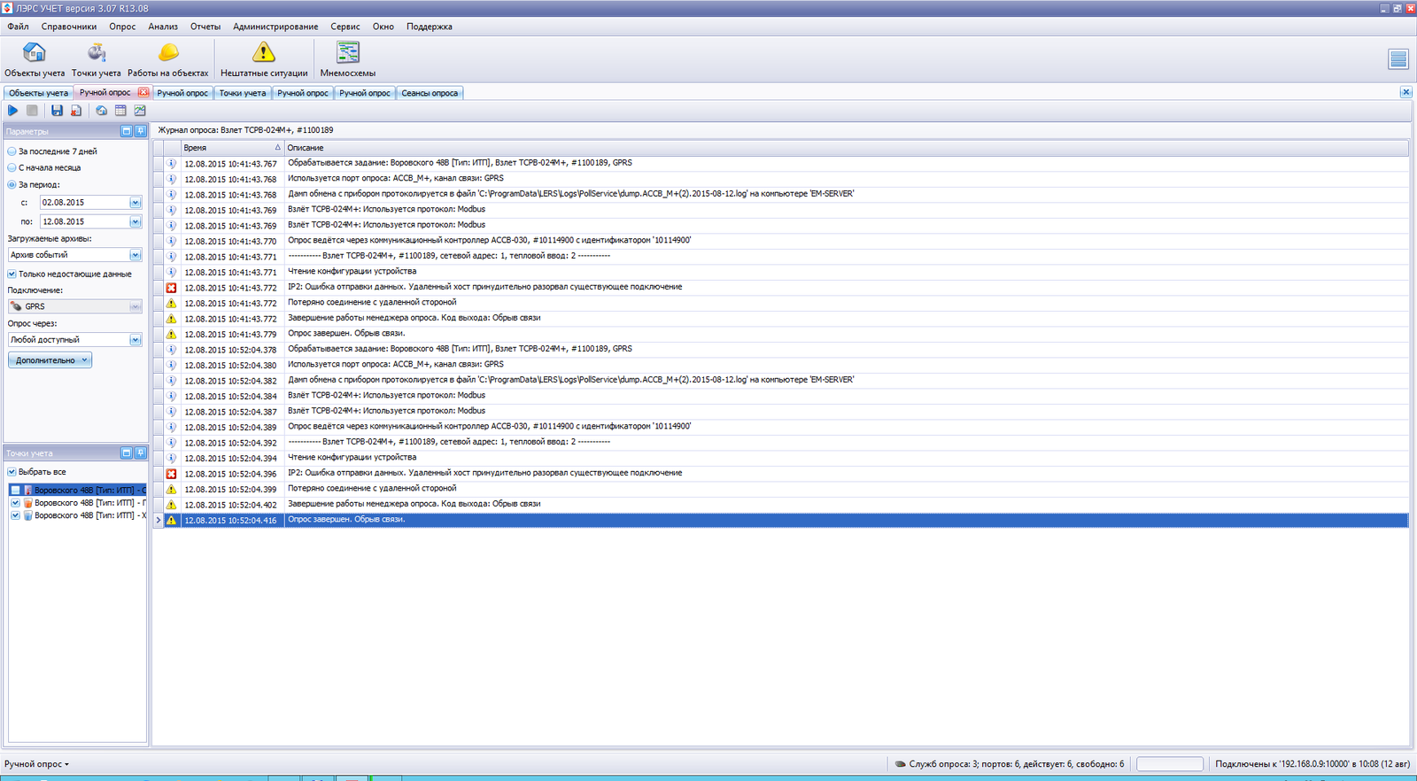Viewport: 1417px width, 781px height.
Task: Click the panel layout icon at top right
Action: pos(1398,59)
